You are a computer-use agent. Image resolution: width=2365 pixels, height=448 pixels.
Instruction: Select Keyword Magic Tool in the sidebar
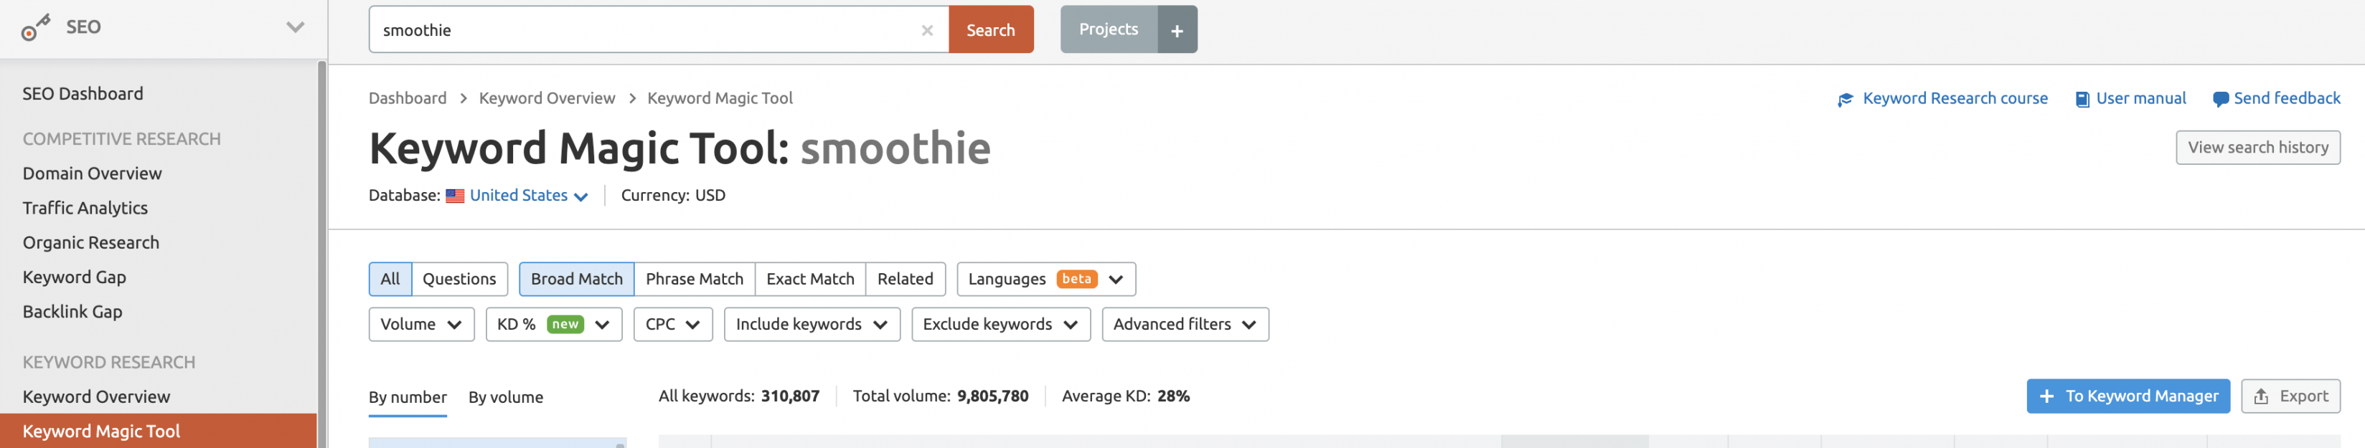158,431
